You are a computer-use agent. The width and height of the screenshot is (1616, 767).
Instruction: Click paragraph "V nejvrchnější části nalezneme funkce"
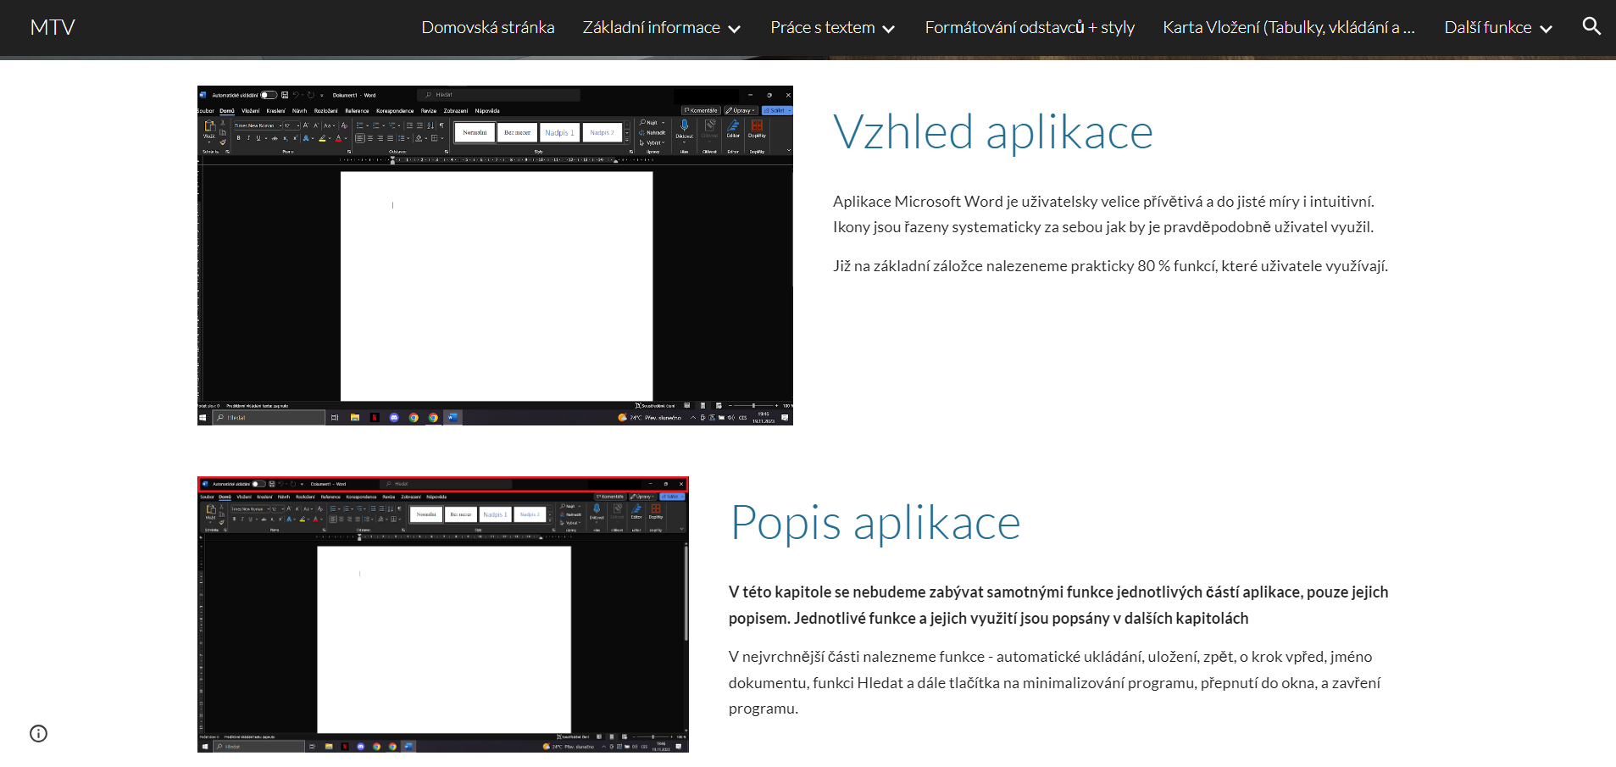[1055, 682]
